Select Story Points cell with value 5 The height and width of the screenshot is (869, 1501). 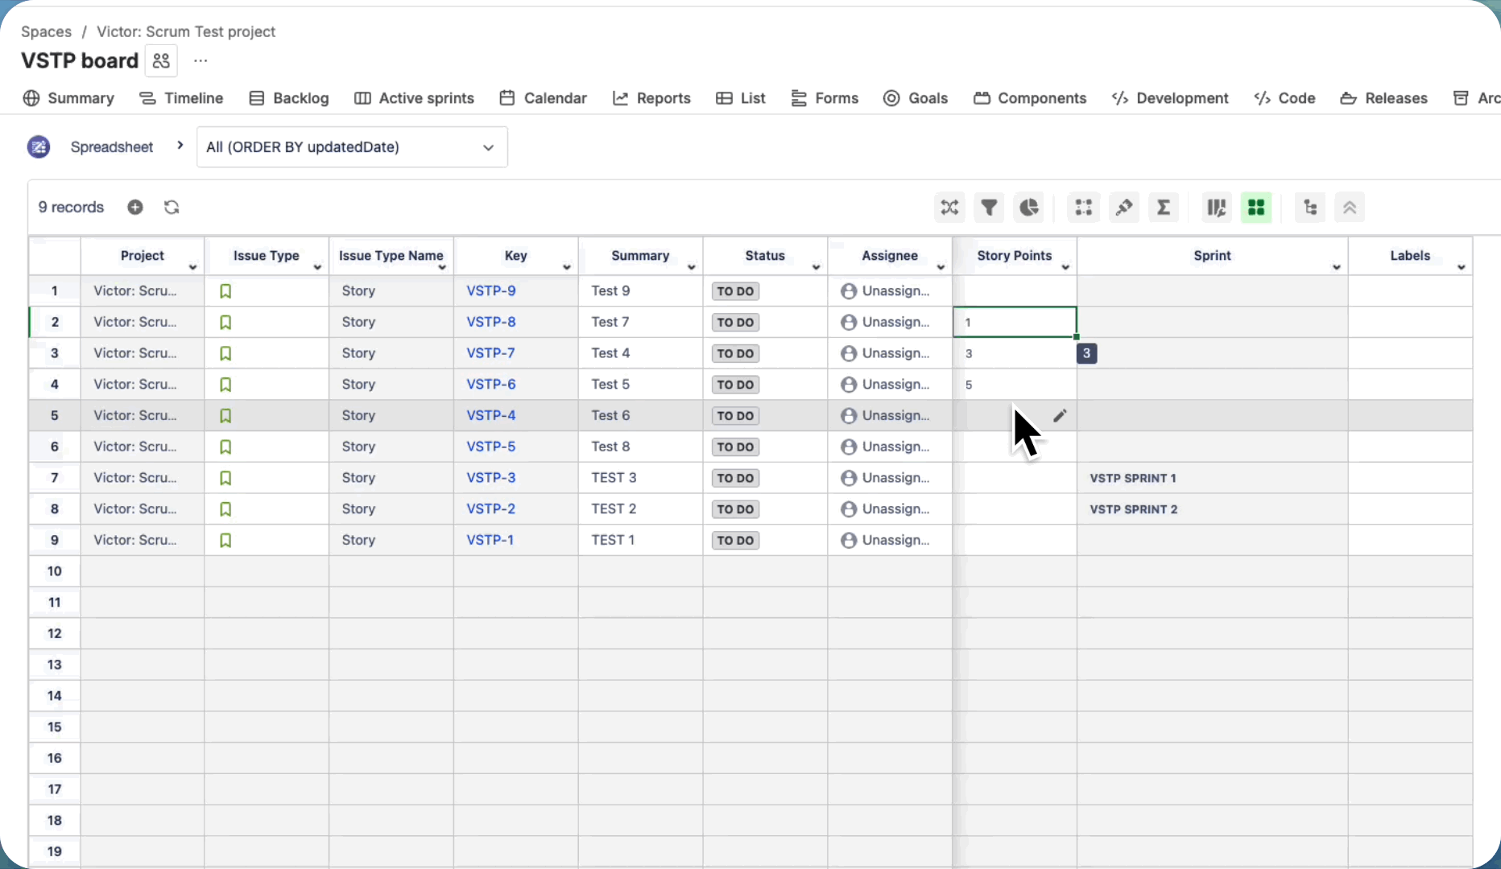[x=1014, y=385]
